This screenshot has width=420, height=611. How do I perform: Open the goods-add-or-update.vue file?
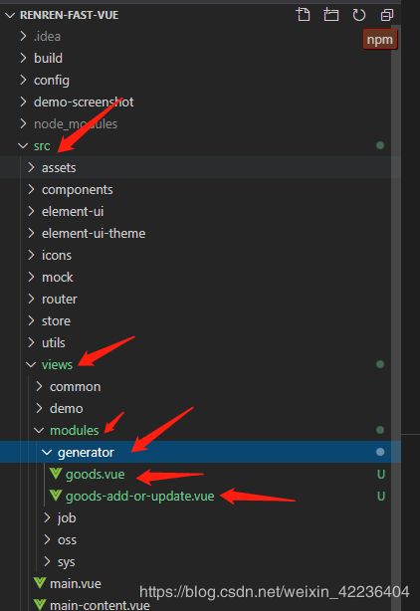point(140,496)
